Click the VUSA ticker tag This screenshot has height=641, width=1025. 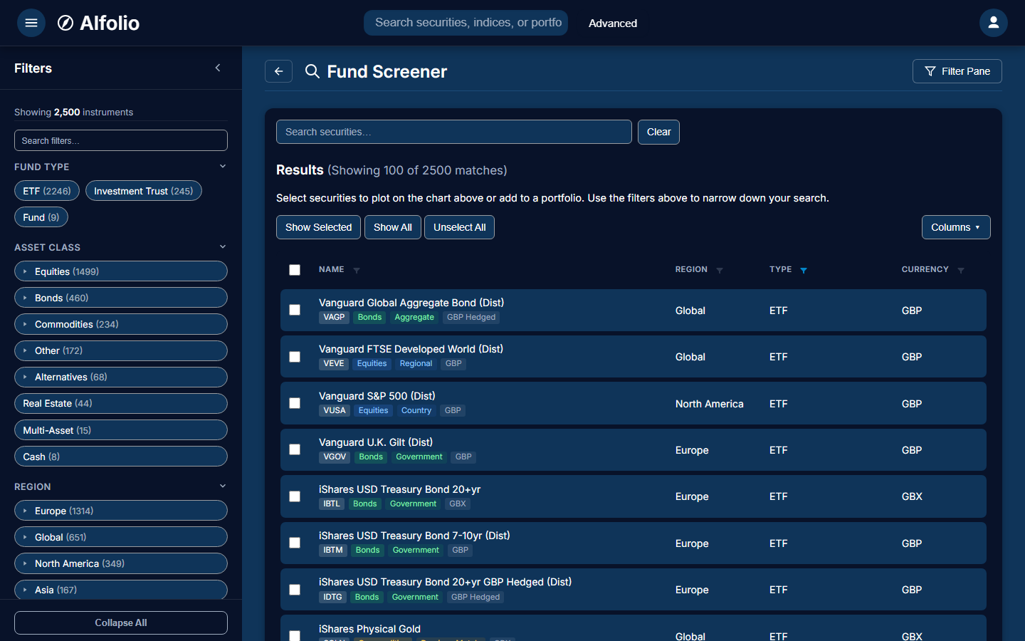coord(335,411)
